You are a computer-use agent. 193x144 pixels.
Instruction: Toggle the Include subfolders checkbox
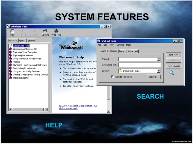(x=112, y=77)
